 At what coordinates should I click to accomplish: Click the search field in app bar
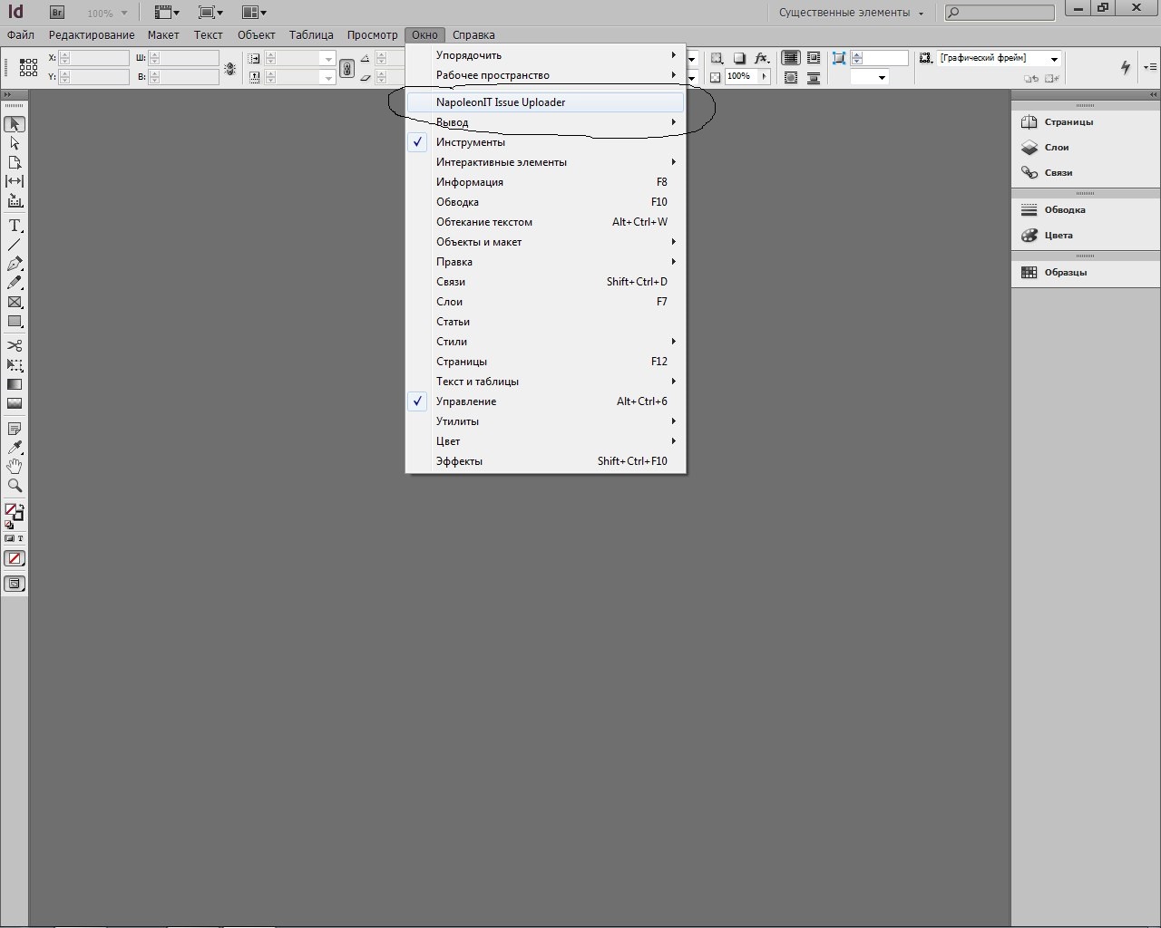tap(1000, 13)
